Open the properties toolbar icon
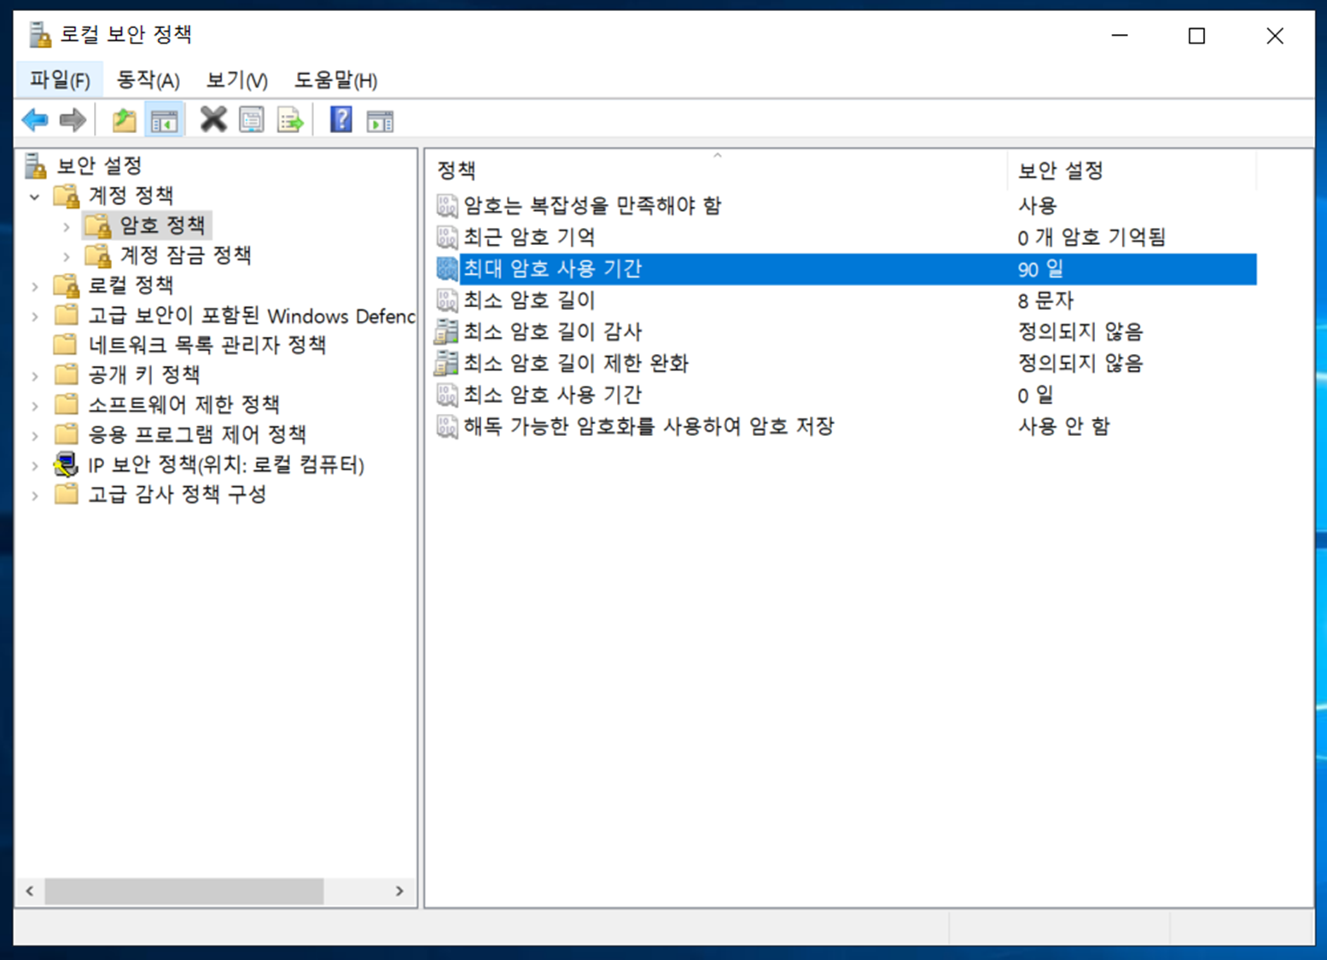 coord(252,120)
